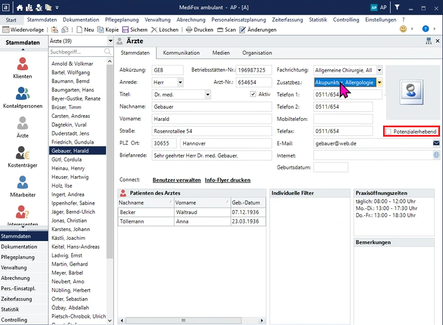Toggle the Aktiv checkbox
Screen dimensions: 443x325
[x=254, y=94]
